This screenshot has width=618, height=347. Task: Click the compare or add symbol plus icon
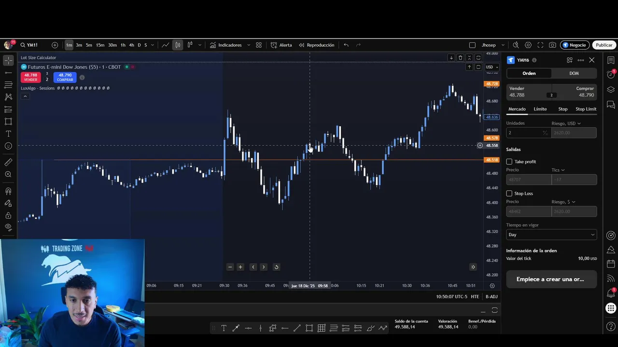click(x=55, y=45)
